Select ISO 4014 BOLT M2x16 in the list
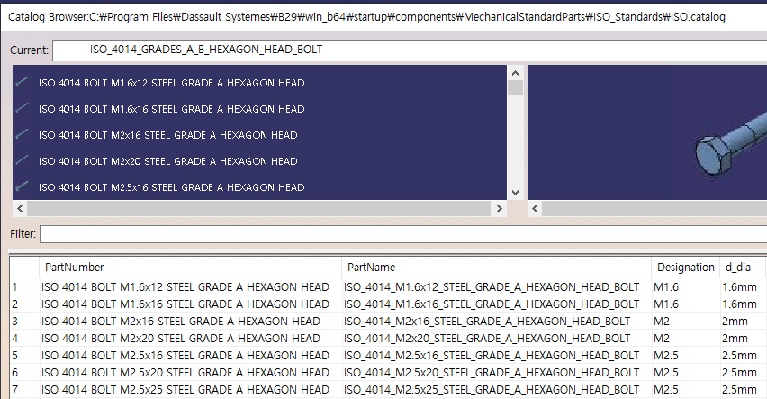767x399 pixels. click(168, 135)
